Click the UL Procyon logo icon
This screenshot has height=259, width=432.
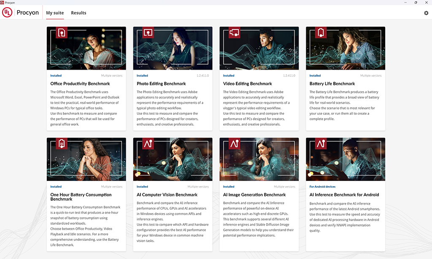(7, 12)
